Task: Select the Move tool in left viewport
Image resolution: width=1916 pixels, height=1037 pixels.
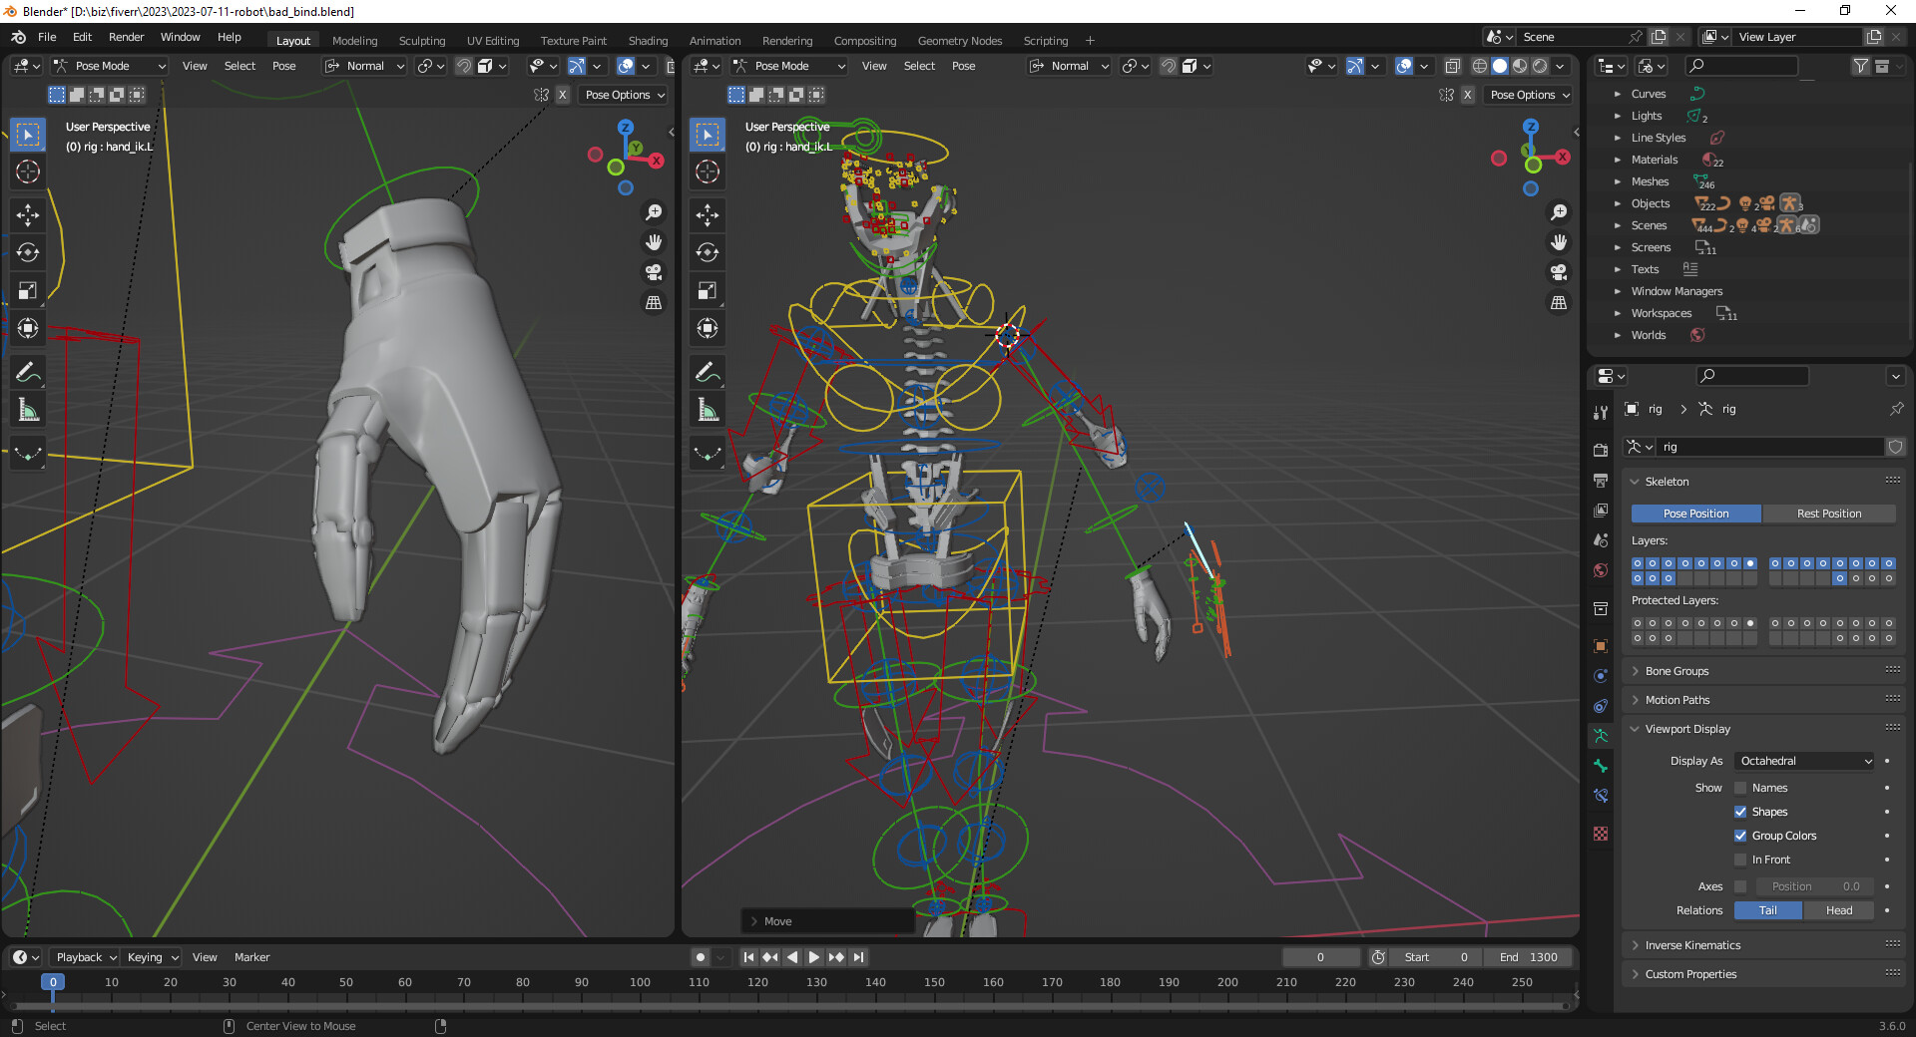Action: tap(28, 214)
